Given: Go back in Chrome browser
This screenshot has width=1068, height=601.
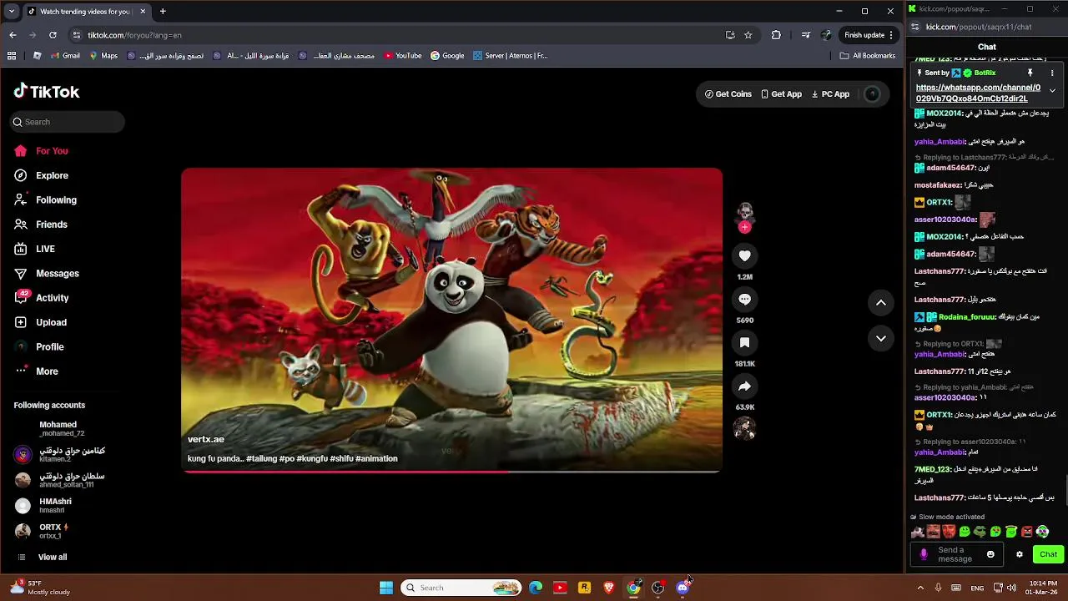Looking at the screenshot, I should tap(13, 35).
